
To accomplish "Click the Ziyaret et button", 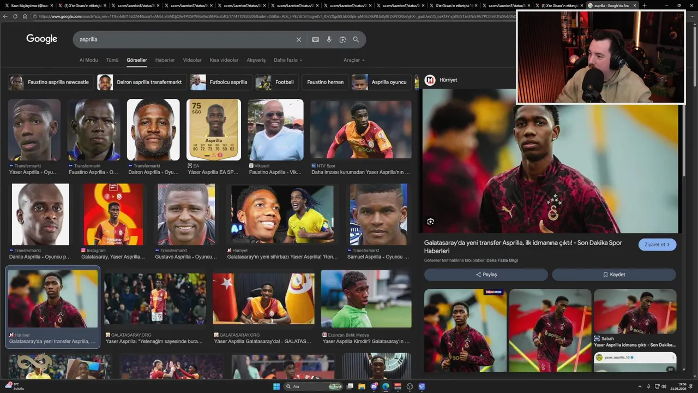I will tap(657, 245).
